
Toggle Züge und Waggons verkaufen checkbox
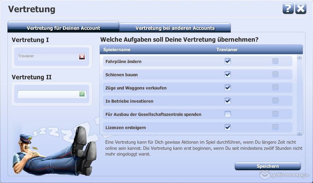[x=228, y=88]
